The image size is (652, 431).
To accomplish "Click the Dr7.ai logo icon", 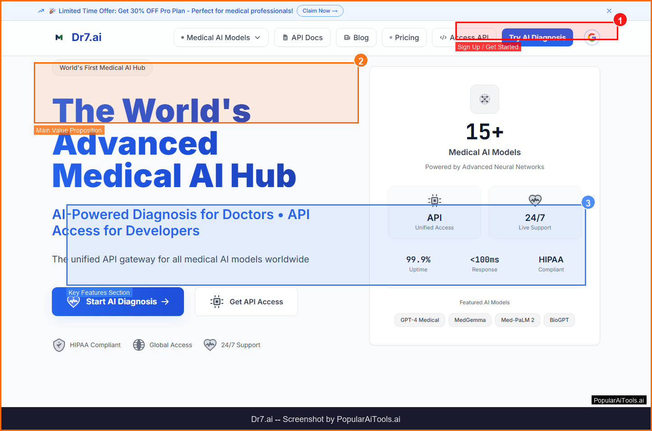I will (59, 37).
